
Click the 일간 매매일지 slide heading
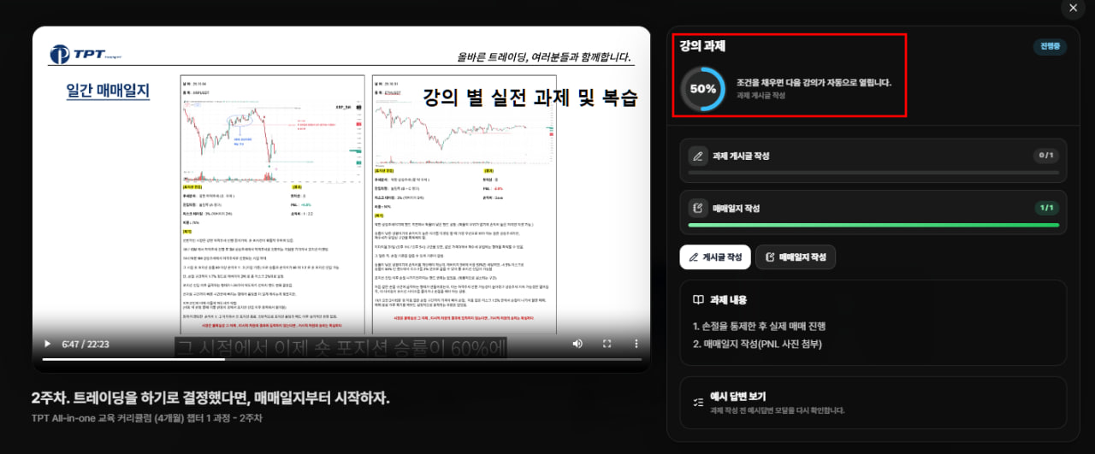tap(108, 90)
